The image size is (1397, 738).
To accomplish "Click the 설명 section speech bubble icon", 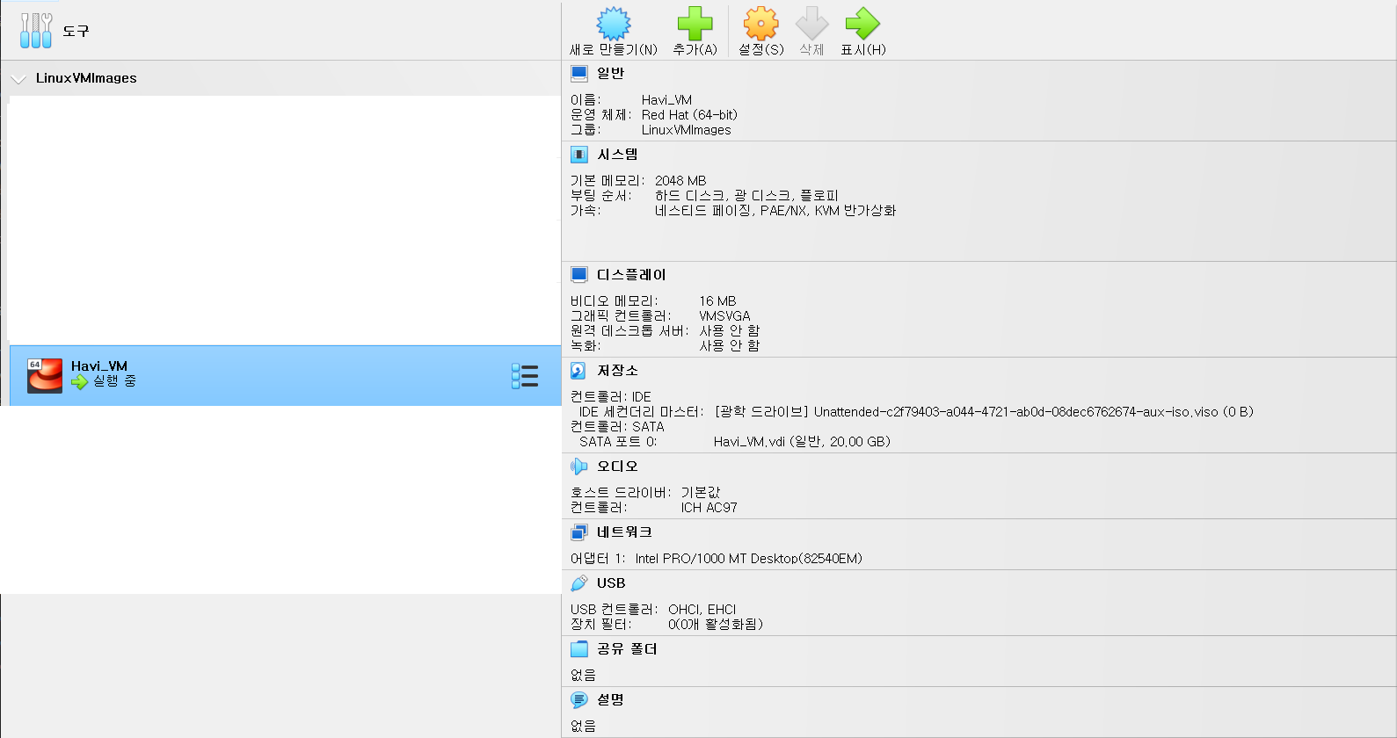I will click(578, 700).
